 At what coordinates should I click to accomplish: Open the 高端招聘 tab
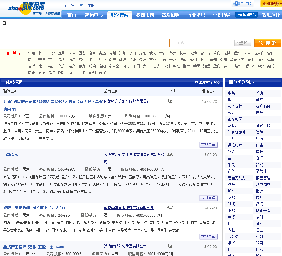[x=170, y=15]
